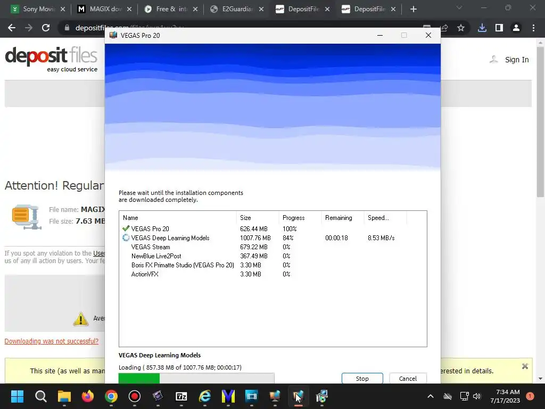545x409 pixels.
Task: Open Internet Explorer from the taskbar
Action: click(x=205, y=396)
